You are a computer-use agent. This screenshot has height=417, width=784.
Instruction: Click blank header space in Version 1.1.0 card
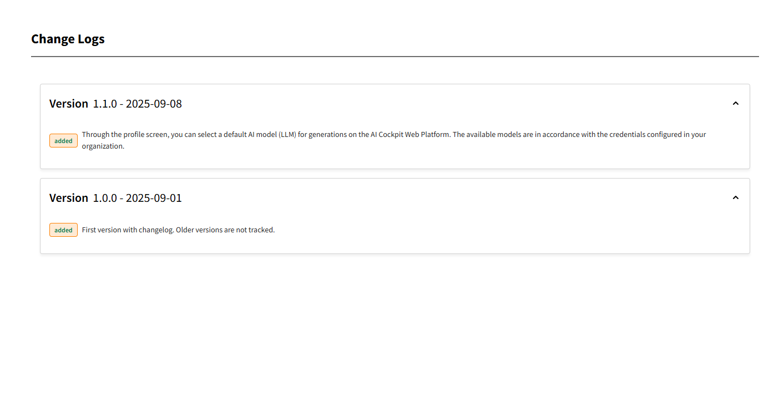444,104
